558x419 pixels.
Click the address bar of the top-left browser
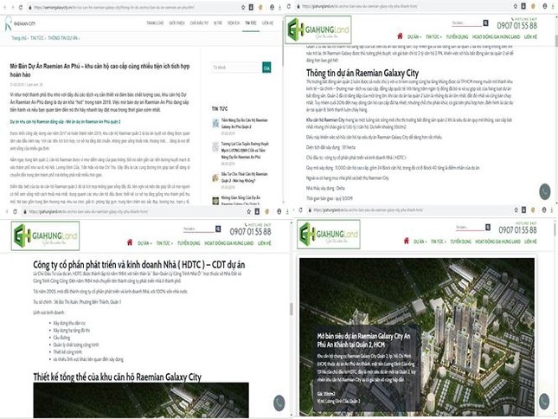tap(133, 7)
